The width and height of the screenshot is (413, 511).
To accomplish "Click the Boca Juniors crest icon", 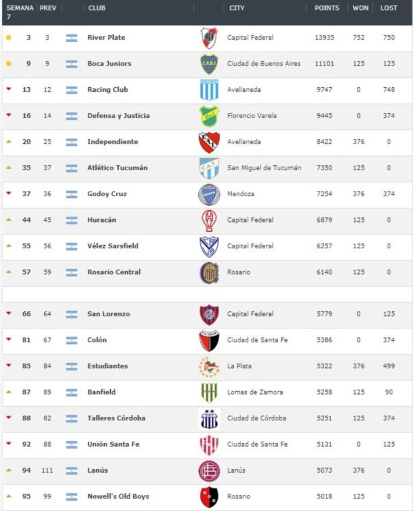I will tap(209, 64).
